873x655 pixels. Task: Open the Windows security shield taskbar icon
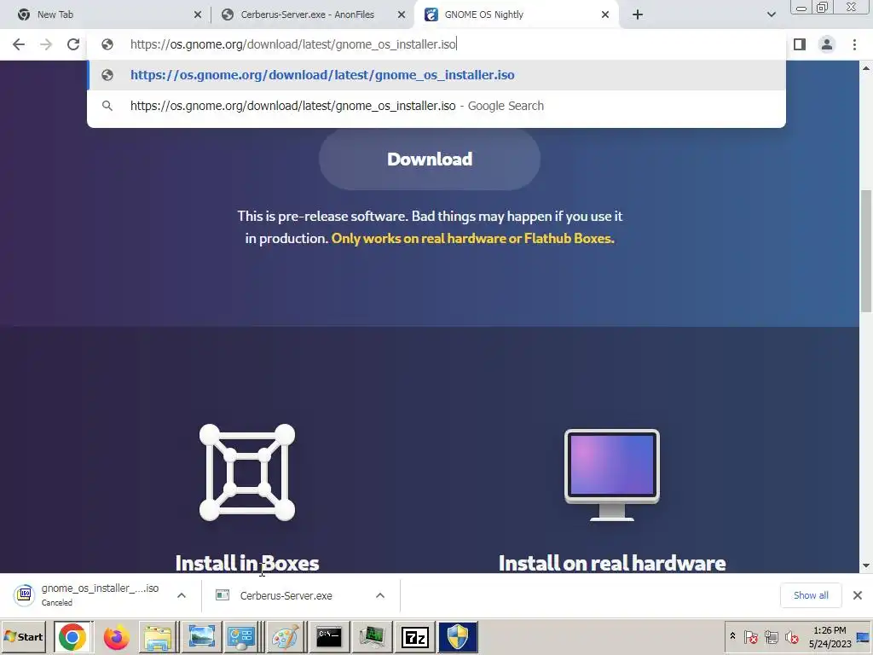click(x=458, y=636)
